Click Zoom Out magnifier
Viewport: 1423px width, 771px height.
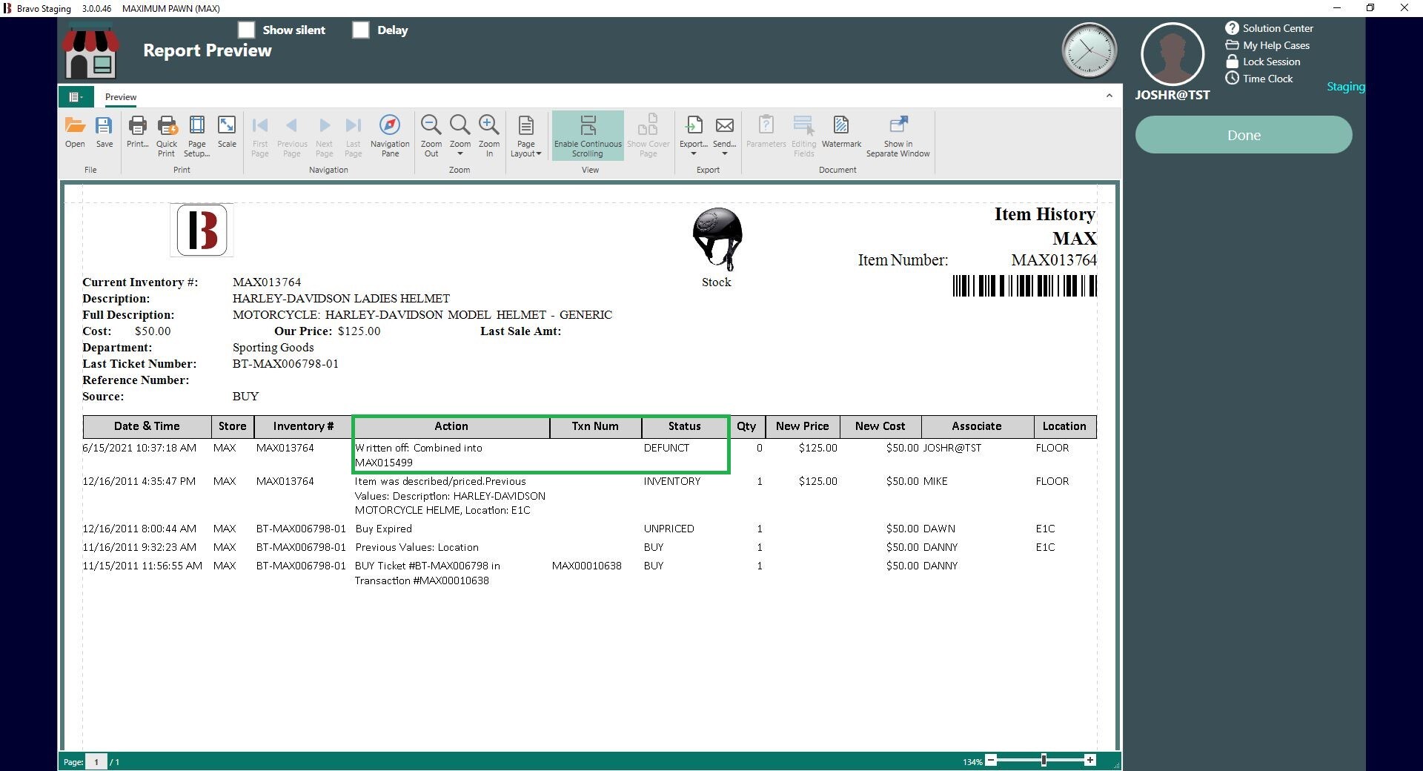click(431, 136)
